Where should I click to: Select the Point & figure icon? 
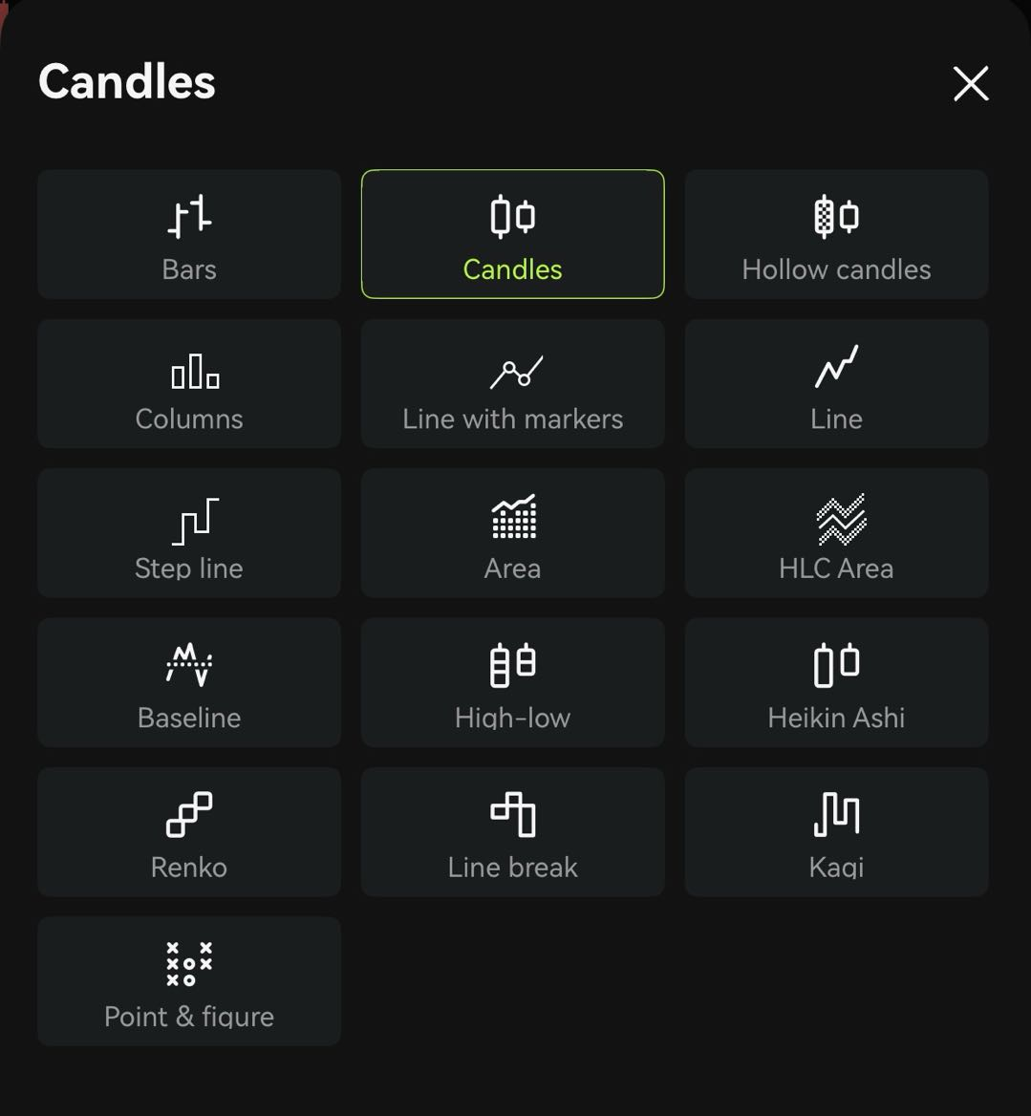[189, 964]
